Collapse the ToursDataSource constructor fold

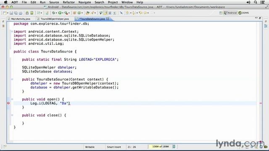12,79
